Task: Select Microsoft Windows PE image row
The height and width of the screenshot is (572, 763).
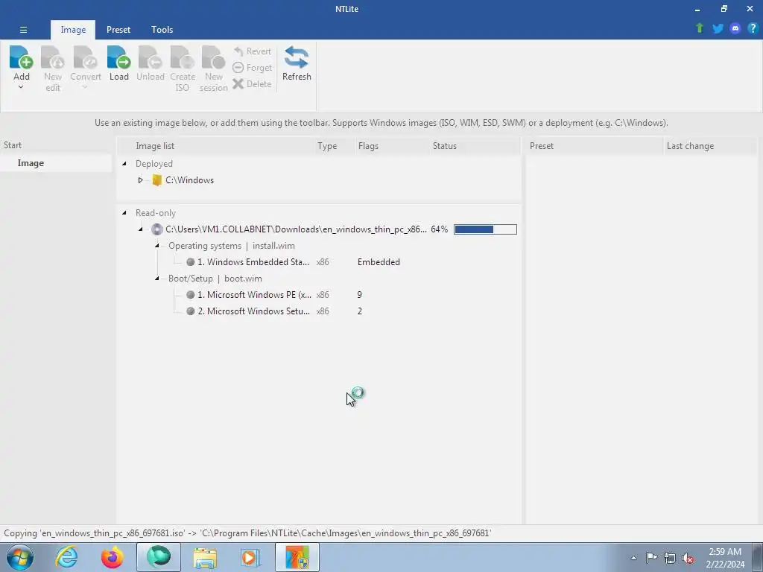Action: coord(319,295)
